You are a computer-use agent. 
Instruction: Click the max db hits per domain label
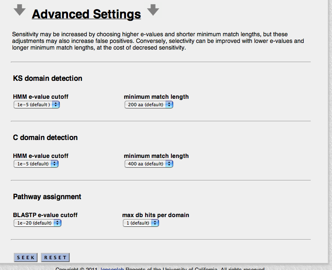tap(156, 215)
